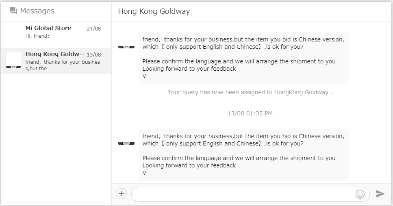Viewport: 393px width, 206px height.
Task: Open the emoji smiley picker
Action: (360, 194)
